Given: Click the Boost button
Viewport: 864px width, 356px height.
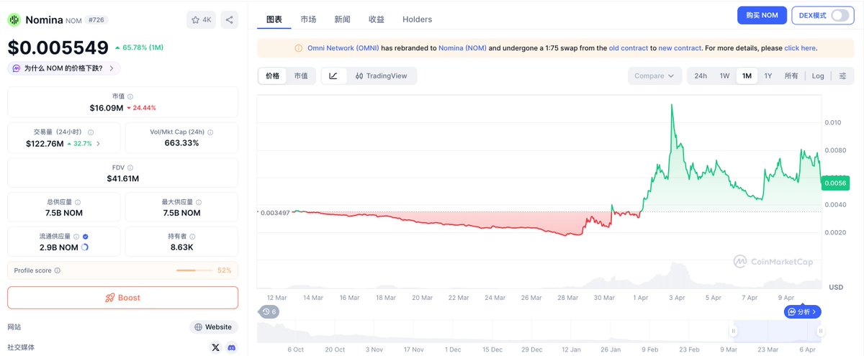Looking at the screenshot, I should [x=122, y=298].
